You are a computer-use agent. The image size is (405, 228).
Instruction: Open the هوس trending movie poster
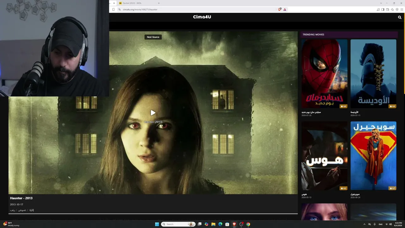pos(324,156)
